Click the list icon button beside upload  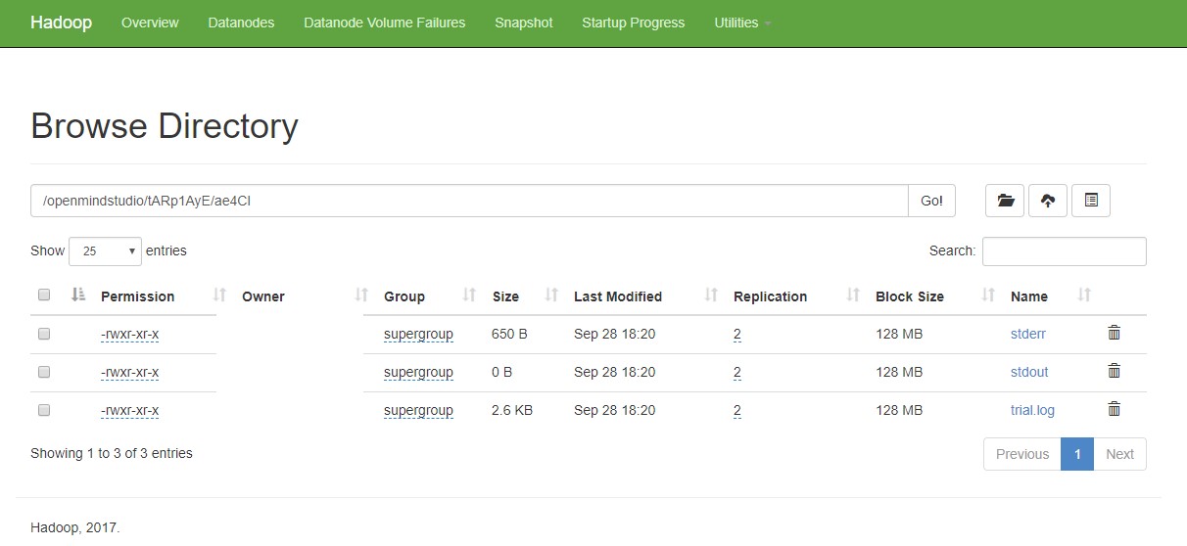(1091, 201)
